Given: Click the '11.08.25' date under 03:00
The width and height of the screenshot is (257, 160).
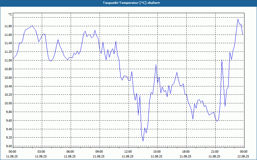Looking at the screenshot, I should (41, 156).
